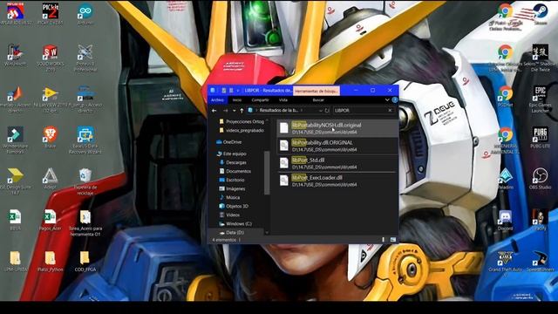Image resolution: width=558 pixels, height=314 pixels.
Task: Launch the Brave browser desktop icon
Action: tap(51, 137)
